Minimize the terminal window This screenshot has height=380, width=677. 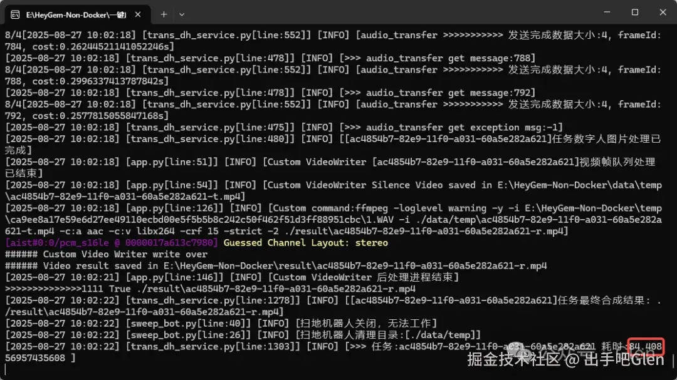point(607,12)
